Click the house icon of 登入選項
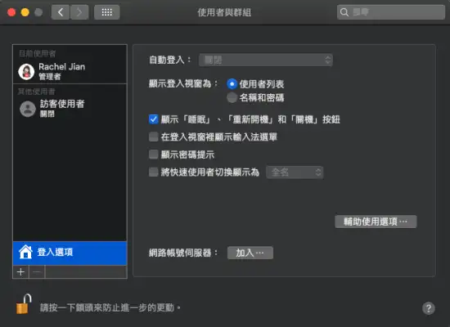450x327 pixels. click(x=25, y=252)
